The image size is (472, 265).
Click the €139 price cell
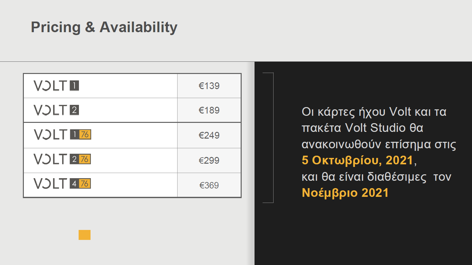pos(209,86)
